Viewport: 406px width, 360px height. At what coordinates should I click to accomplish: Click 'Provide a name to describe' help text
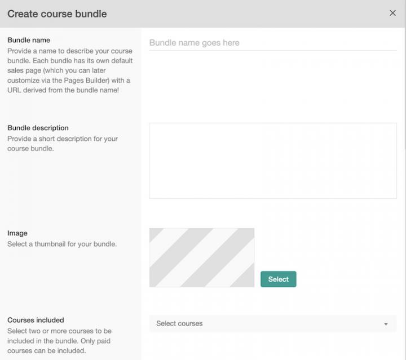(x=70, y=70)
